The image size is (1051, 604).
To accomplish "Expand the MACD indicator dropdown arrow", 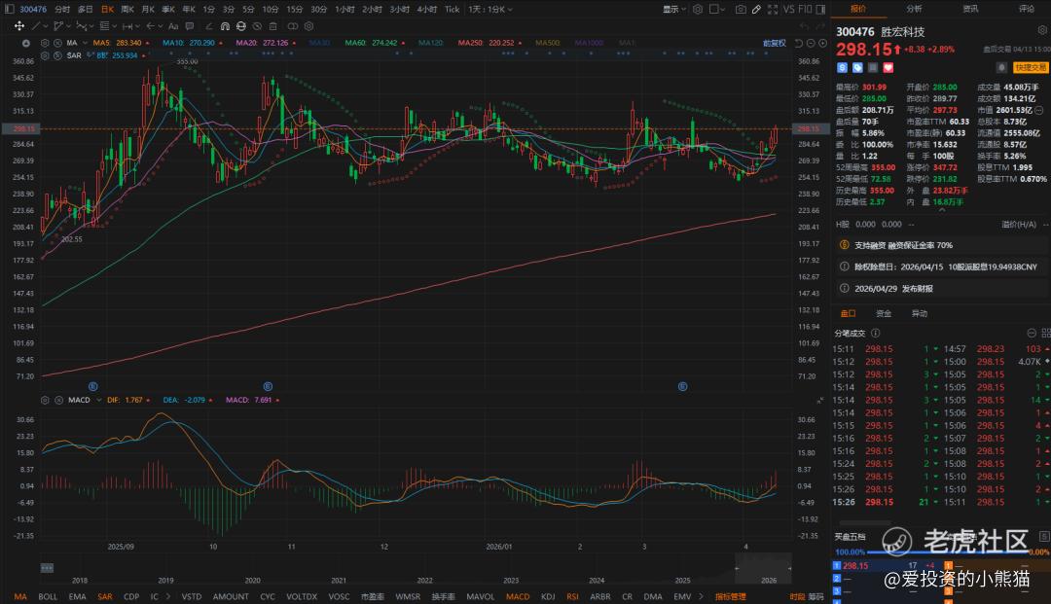I will point(98,400).
